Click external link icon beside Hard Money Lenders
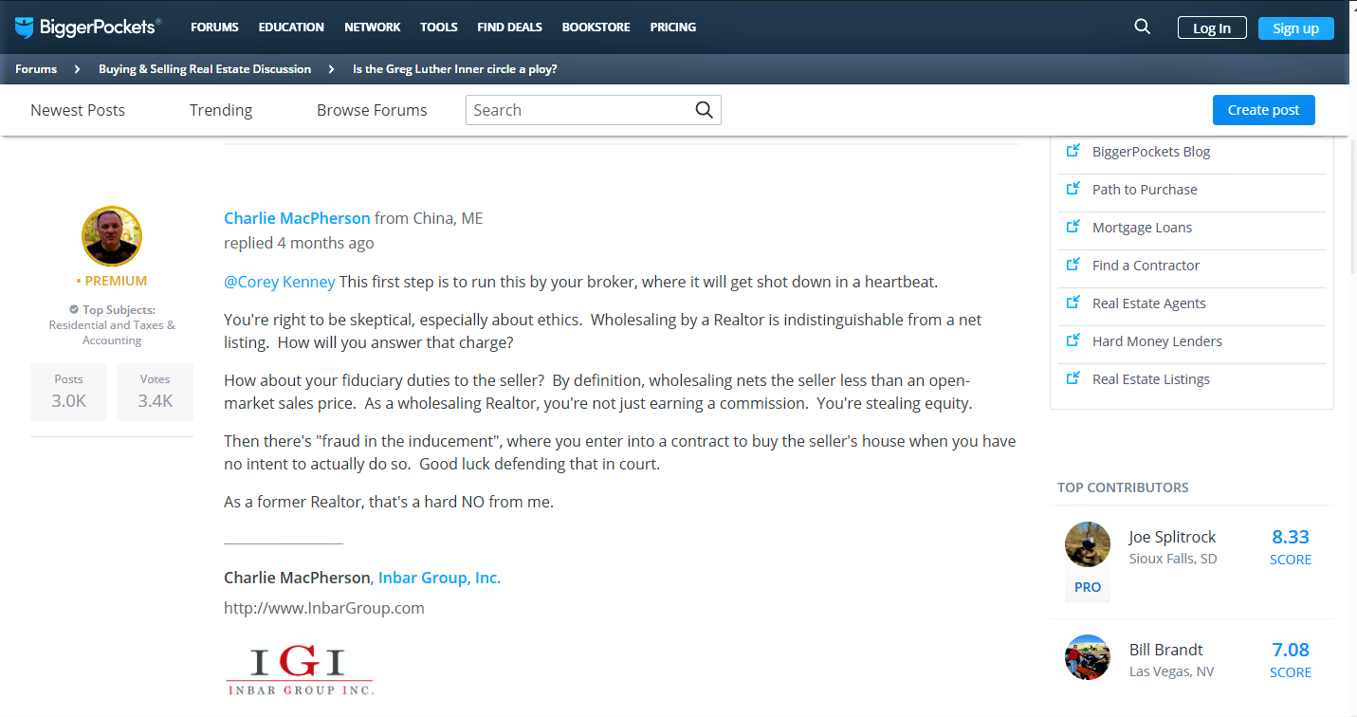Screen dimensions: 1357x717 point(1073,340)
